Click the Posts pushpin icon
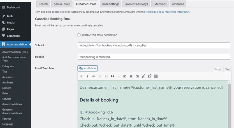The image size is (234, 128). [x=4, y=16]
